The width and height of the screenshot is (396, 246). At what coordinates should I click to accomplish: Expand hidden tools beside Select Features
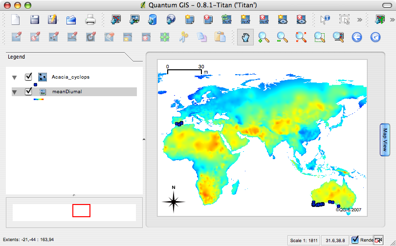360,20
